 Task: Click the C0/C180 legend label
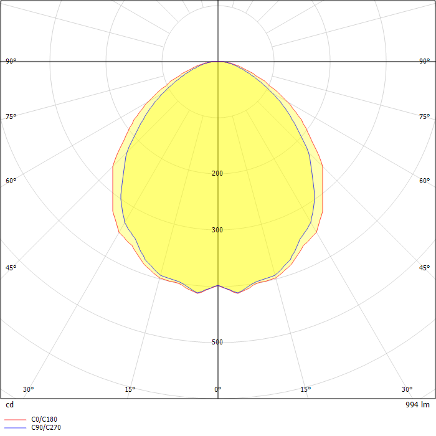(44, 419)
